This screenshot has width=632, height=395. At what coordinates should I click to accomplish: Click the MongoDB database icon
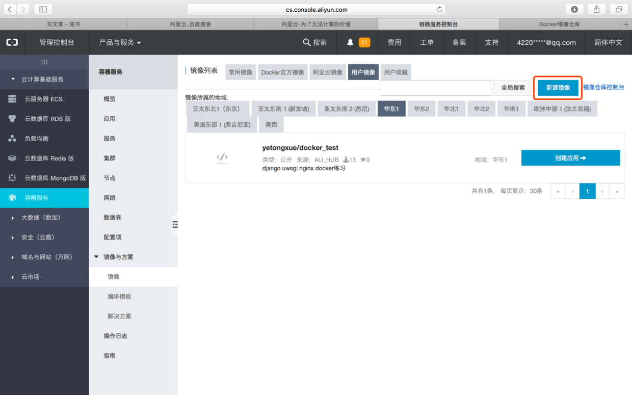(12, 178)
